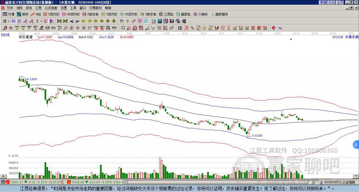Screen dimensions: 359x192
Task: Click the 日K线 label
Action: coord(5,35)
